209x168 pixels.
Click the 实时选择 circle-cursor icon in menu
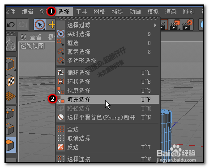(x=61, y=34)
